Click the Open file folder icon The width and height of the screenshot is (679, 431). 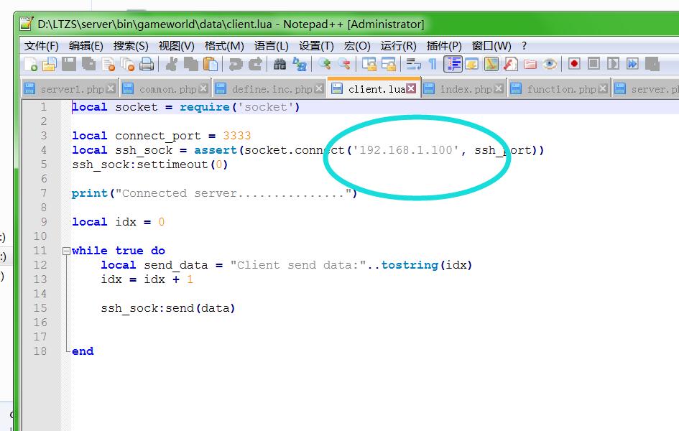[49, 65]
